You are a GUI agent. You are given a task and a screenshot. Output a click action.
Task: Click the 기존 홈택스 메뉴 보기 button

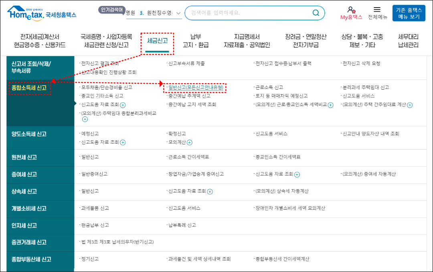tap(409, 13)
